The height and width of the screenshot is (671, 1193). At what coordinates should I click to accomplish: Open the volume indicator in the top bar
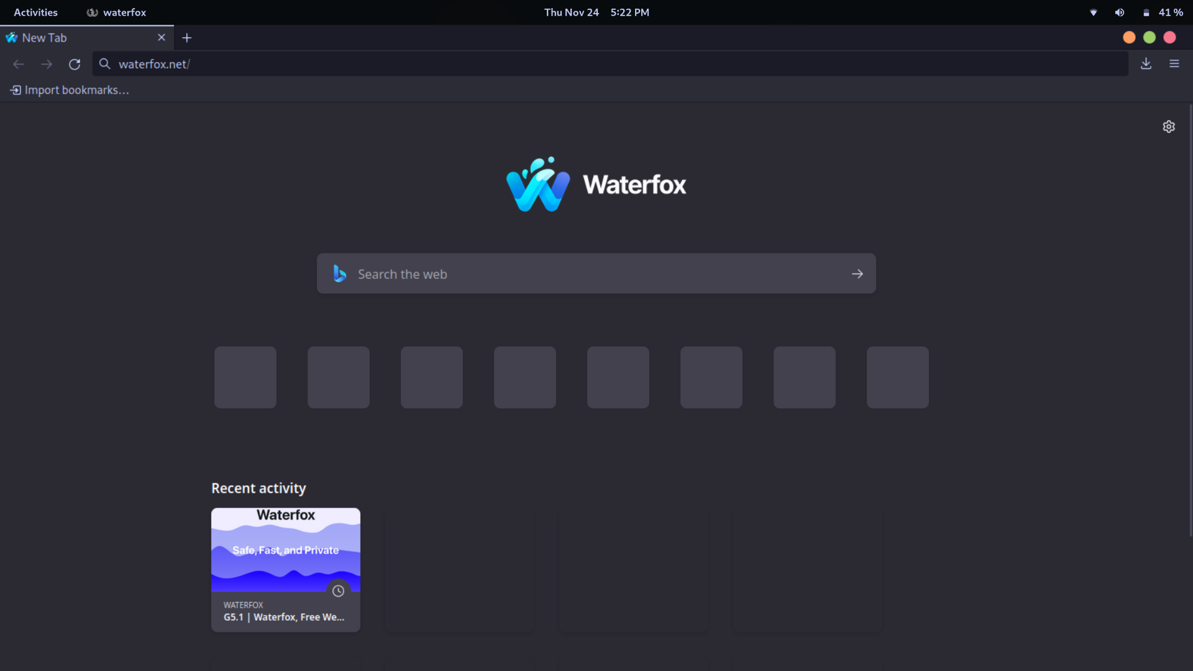pos(1120,12)
